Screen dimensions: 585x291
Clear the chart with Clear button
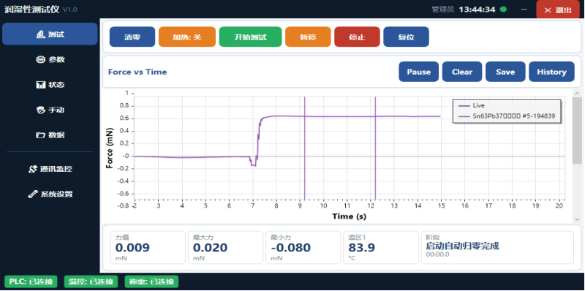coord(462,72)
